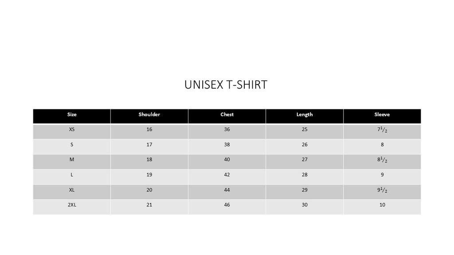Select sleeve value 10
This screenshot has height=255, width=454.
pos(382,205)
